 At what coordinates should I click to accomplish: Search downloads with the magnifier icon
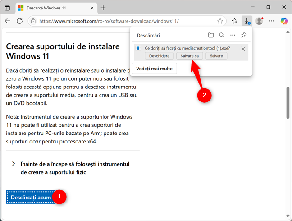pos(222,35)
